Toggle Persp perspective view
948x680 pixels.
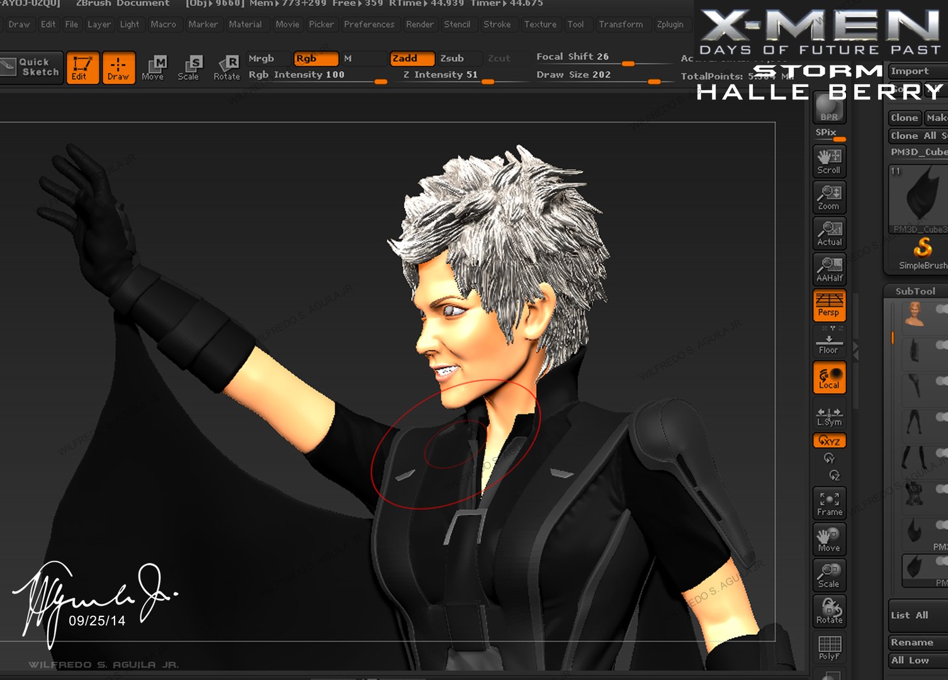pos(829,305)
